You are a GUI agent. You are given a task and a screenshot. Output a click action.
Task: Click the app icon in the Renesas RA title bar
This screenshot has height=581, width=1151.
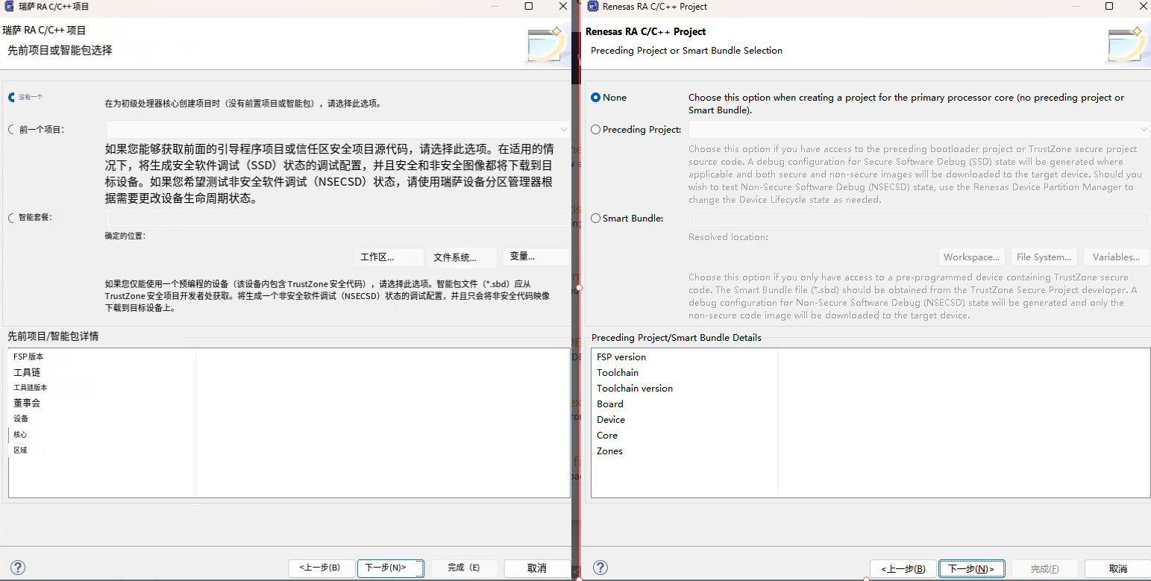tap(594, 6)
